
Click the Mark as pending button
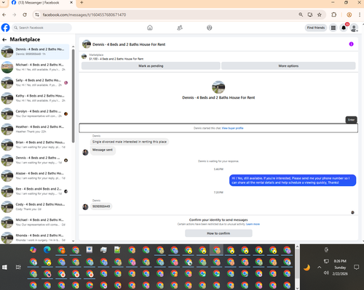click(x=151, y=66)
